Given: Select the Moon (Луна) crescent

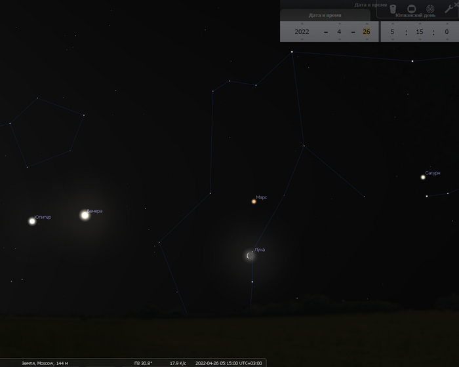Looking at the screenshot, I should coord(250,256).
